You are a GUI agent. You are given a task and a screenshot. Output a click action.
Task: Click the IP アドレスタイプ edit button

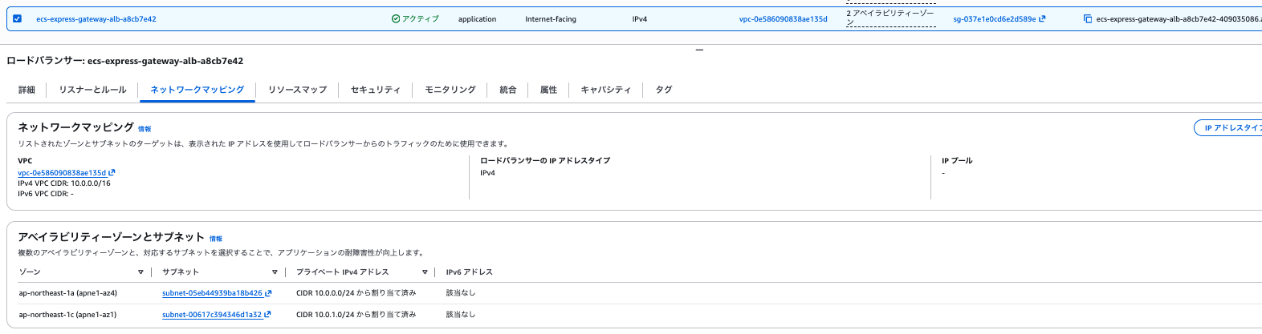point(1228,127)
